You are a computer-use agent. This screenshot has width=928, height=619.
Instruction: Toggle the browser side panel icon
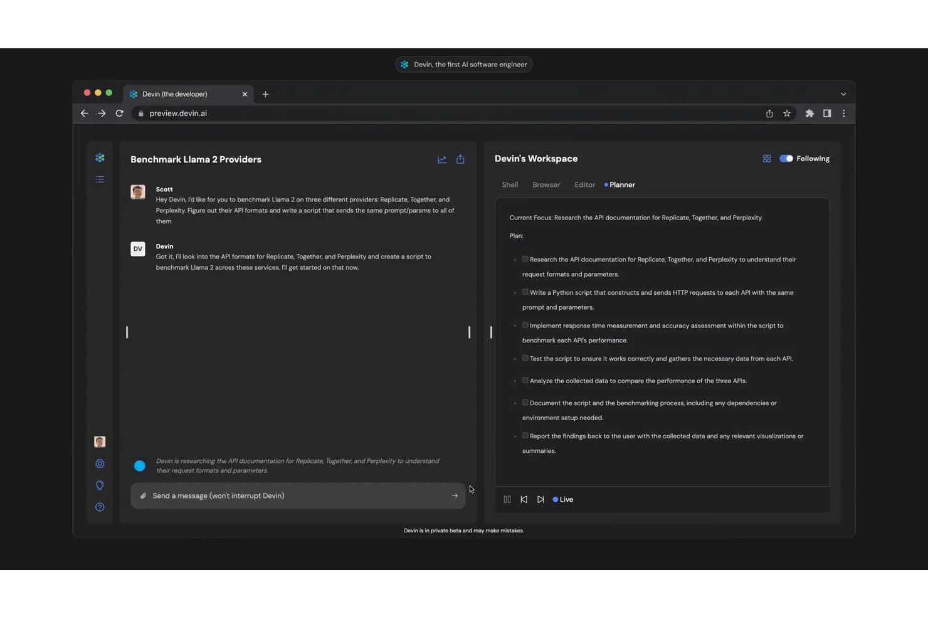(x=827, y=114)
